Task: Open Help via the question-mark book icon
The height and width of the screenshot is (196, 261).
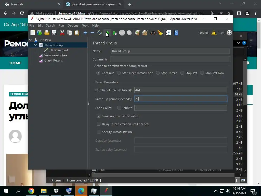Action: click(176, 33)
